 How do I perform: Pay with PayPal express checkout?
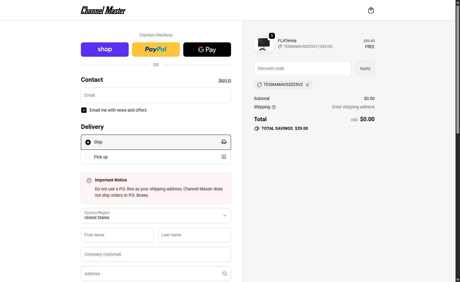[x=156, y=50]
